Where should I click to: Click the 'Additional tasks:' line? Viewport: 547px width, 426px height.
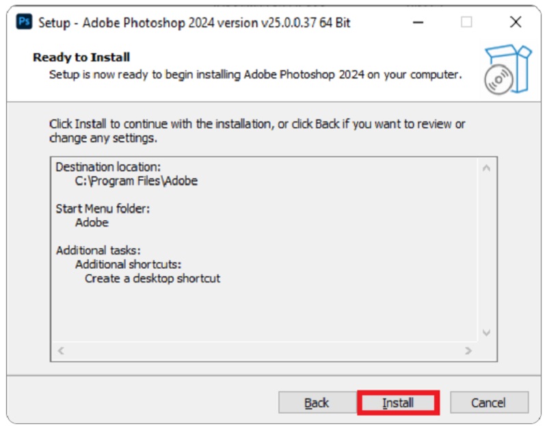pos(98,250)
